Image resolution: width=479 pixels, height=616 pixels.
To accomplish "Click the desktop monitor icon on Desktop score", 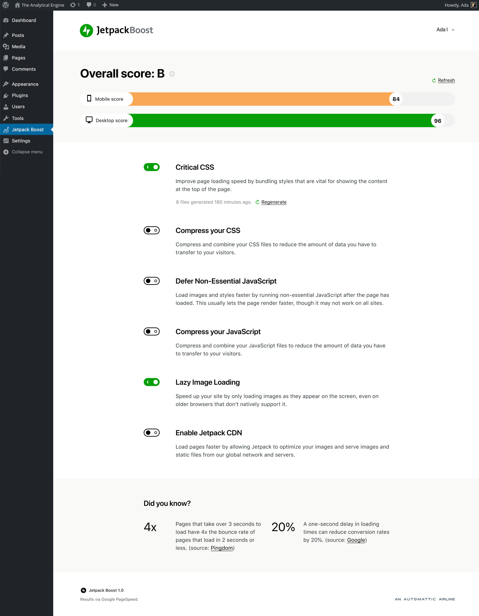I will pos(89,120).
